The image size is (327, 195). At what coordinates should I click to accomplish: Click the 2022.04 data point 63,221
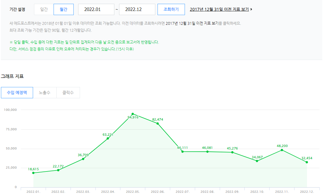pos(108,138)
